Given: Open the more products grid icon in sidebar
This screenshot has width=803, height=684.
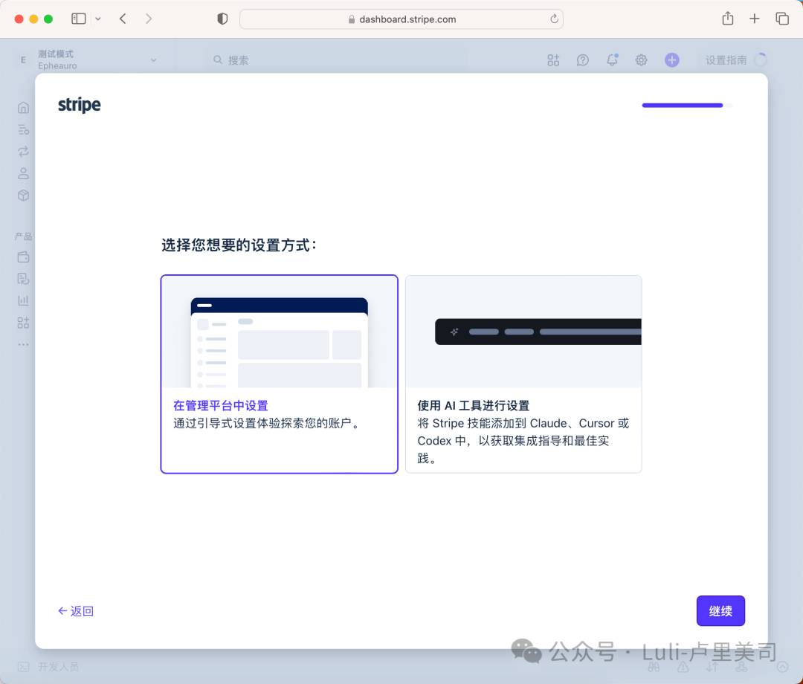Looking at the screenshot, I should [23, 323].
